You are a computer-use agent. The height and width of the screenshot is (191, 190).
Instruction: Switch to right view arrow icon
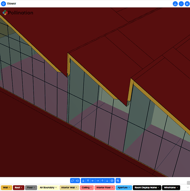point(97,181)
